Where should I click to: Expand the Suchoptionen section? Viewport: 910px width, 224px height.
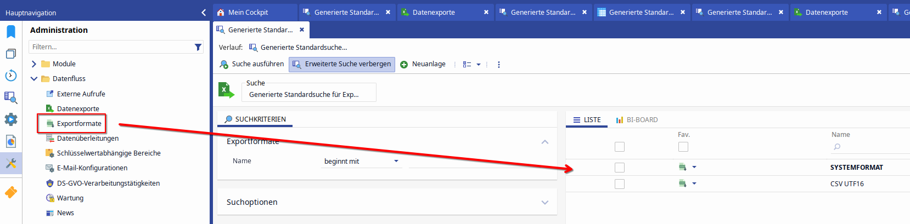[x=544, y=202]
